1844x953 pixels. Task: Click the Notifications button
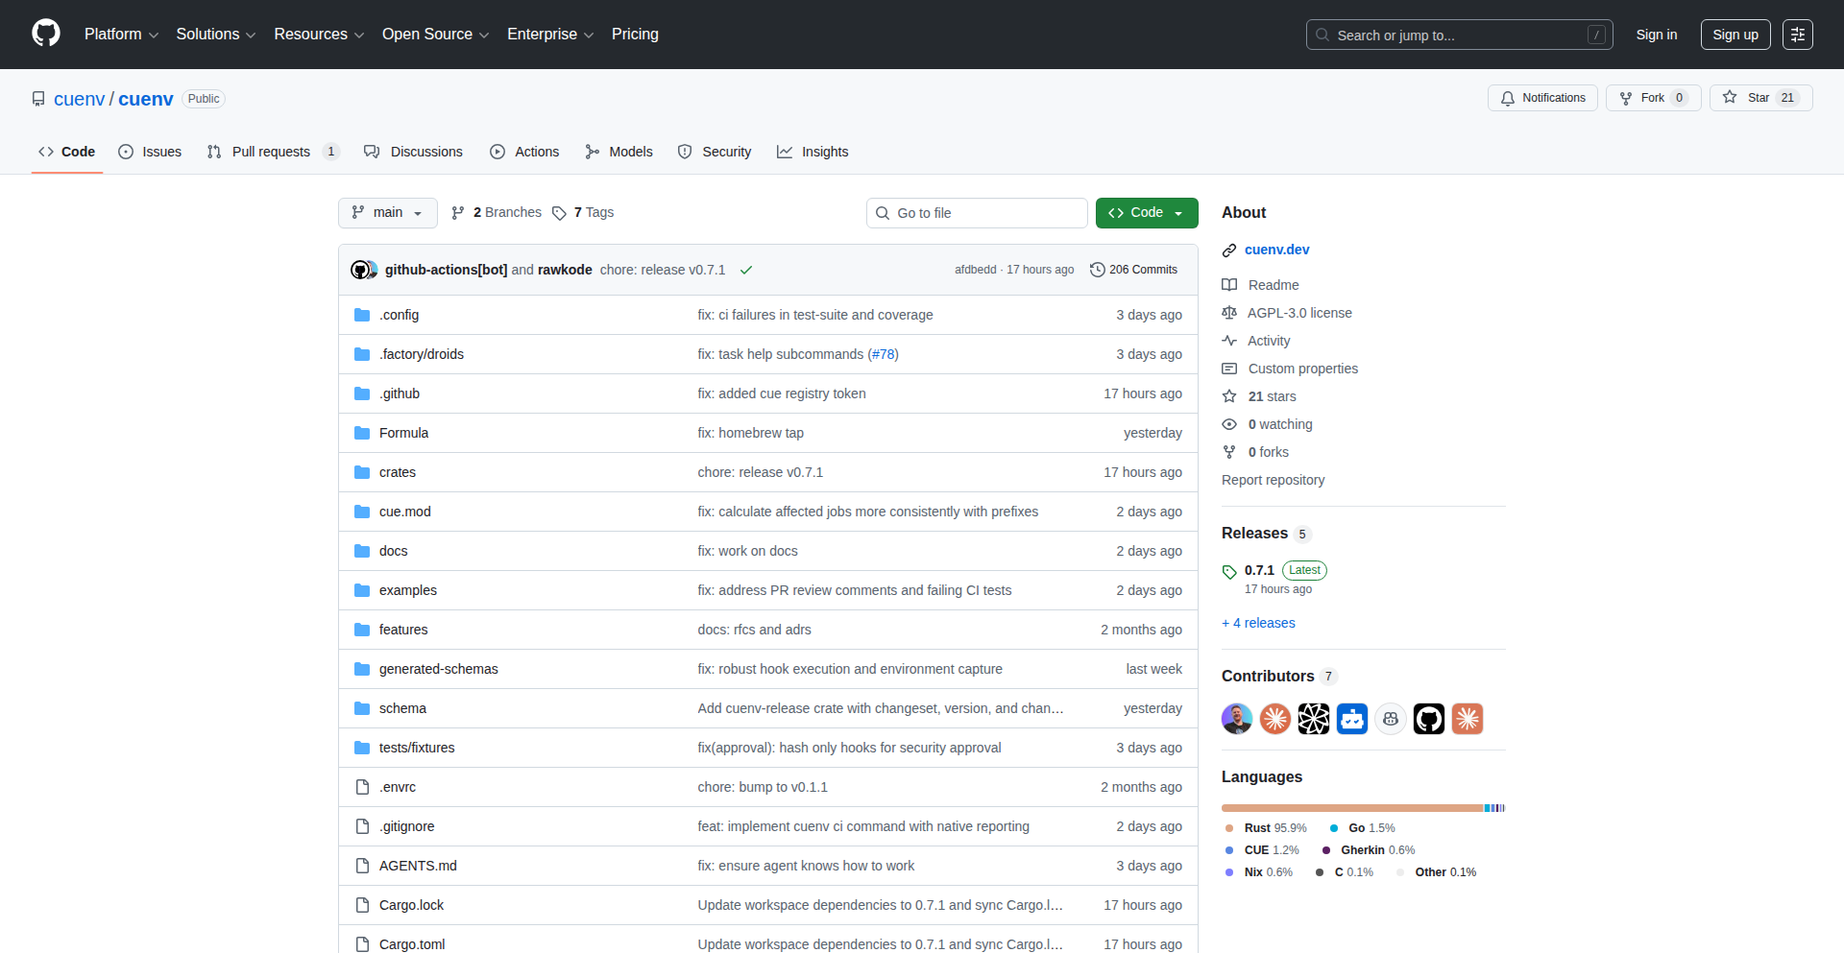[1543, 98]
